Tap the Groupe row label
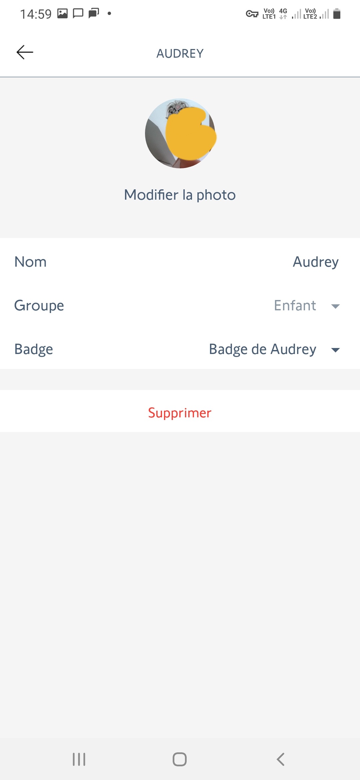The height and width of the screenshot is (780, 360). pyautogui.click(x=39, y=306)
